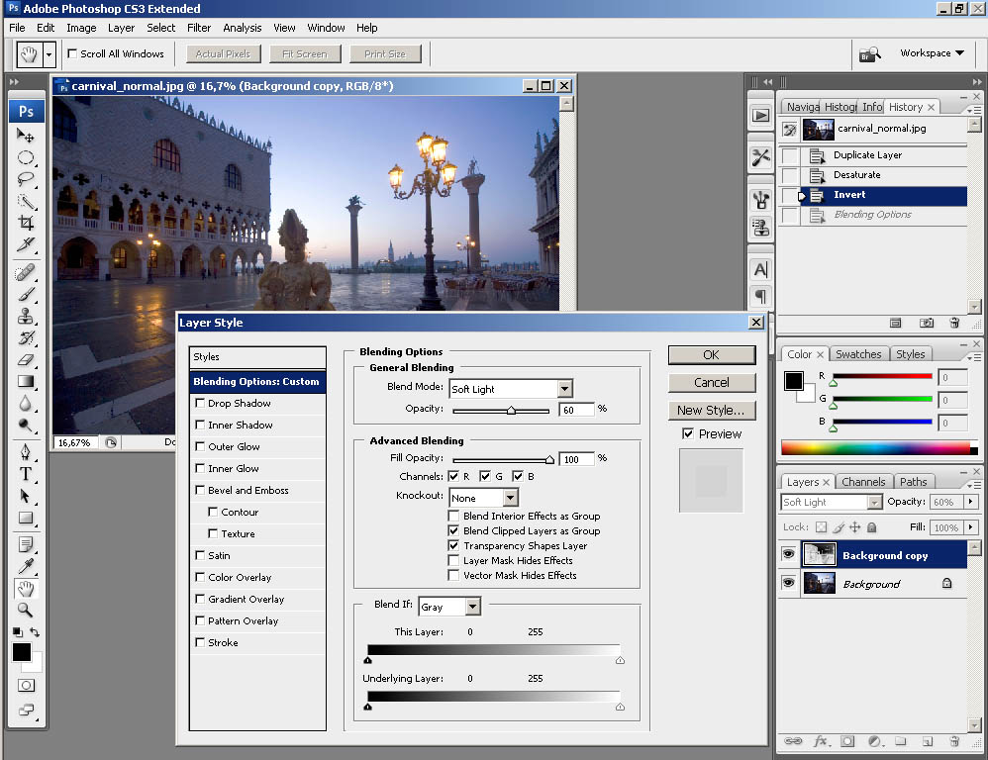The width and height of the screenshot is (988, 760).
Task: Click the dialog Opacity slider handle
Action: tap(511, 410)
